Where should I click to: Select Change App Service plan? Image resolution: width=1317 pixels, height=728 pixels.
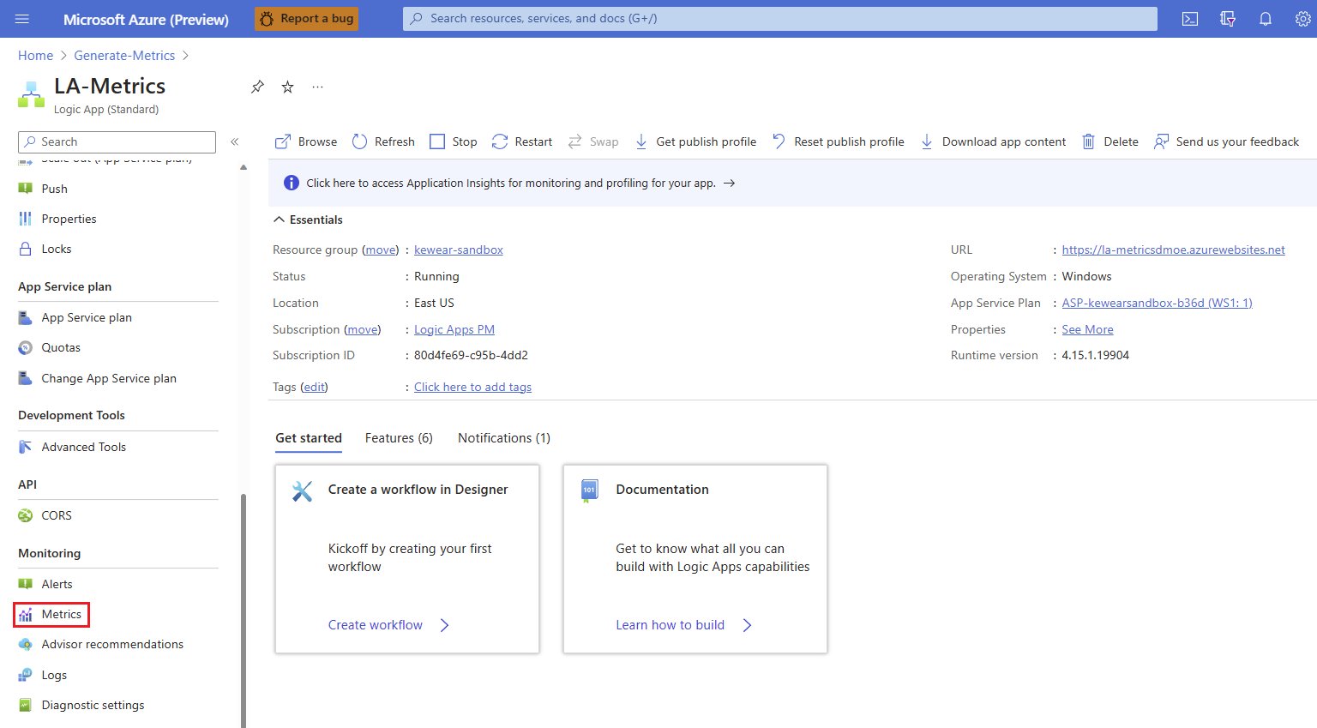coord(109,378)
